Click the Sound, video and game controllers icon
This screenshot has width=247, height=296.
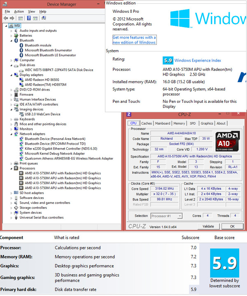coord(16,203)
